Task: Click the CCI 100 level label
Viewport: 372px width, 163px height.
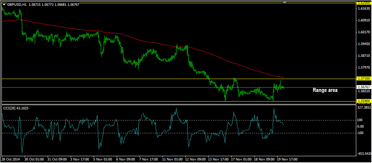Action: [x=360, y=120]
